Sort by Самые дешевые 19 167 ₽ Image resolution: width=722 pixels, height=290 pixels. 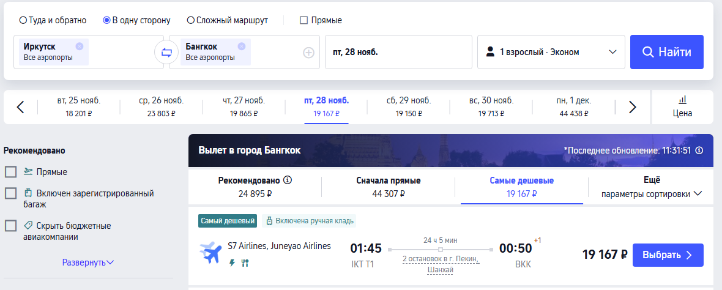pos(522,187)
